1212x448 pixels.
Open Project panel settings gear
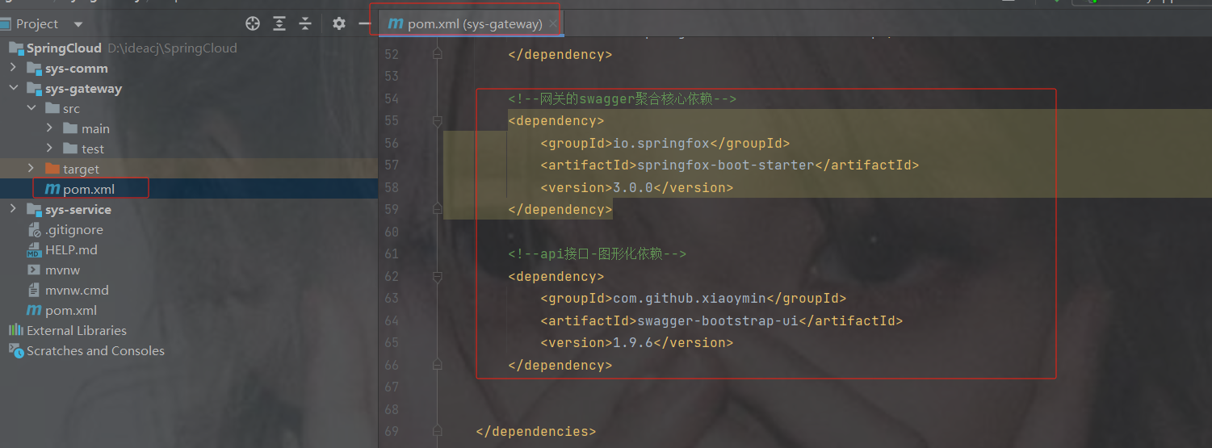[339, 23]
